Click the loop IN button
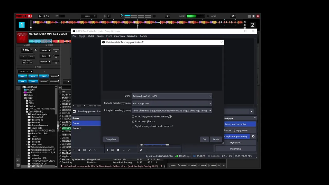329x185 pixels. click(23, 57)
